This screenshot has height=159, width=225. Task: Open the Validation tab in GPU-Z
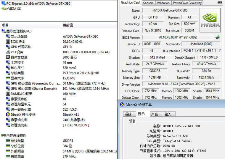pos(163,3)
